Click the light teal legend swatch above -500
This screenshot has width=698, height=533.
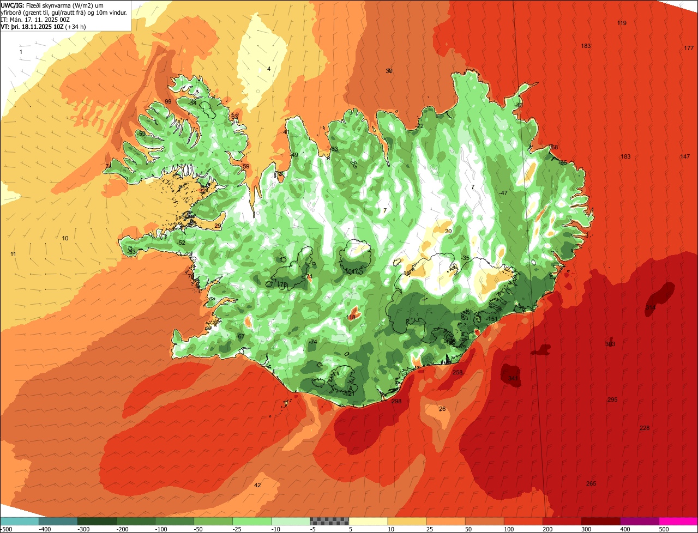pyautogui.click(x=20, y=521)
